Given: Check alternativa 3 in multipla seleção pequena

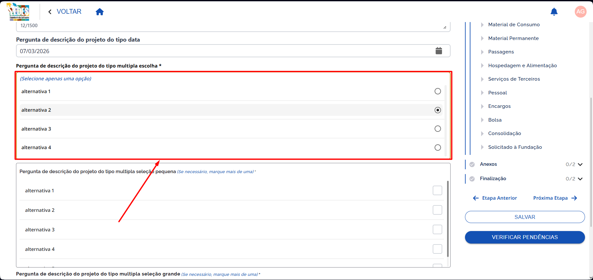Looking at the screenshot, I should (437, 229).
